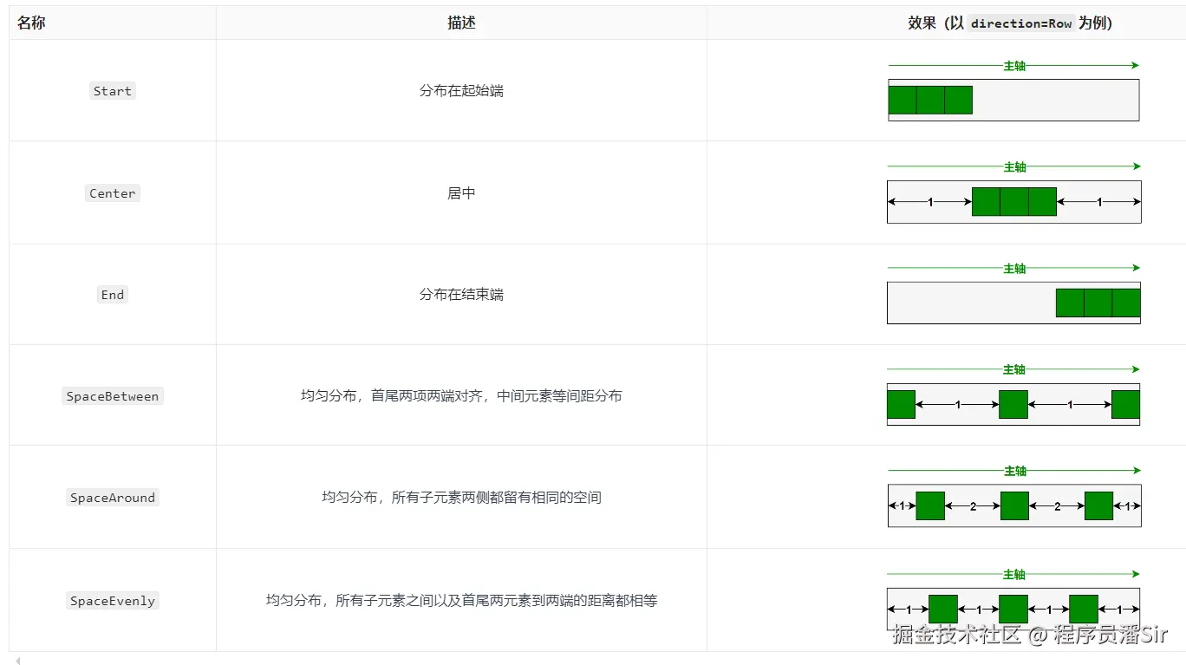Screen dimensions: 1186x665
Task: Click the SpaceBetween code label
Action: point(112,395)
